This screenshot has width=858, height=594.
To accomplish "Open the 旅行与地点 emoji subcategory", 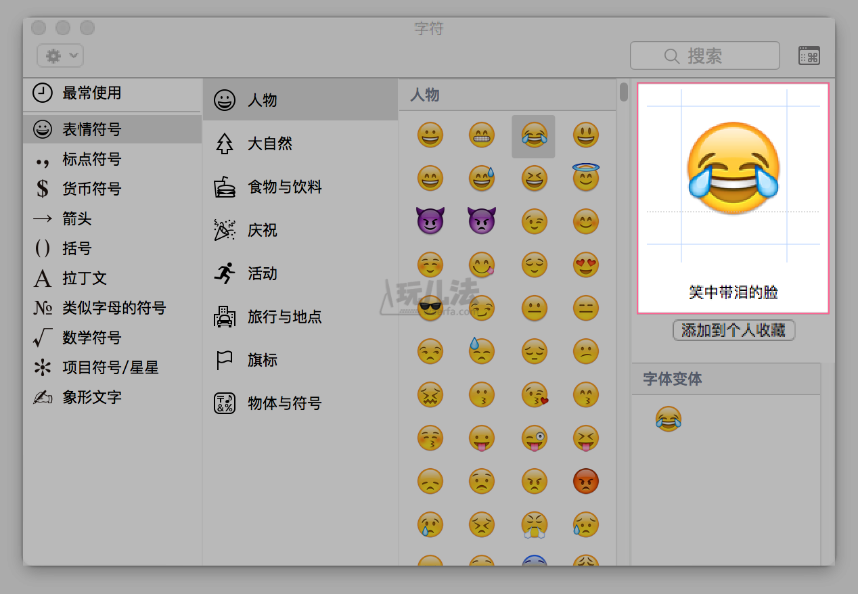I will point(300,317).
